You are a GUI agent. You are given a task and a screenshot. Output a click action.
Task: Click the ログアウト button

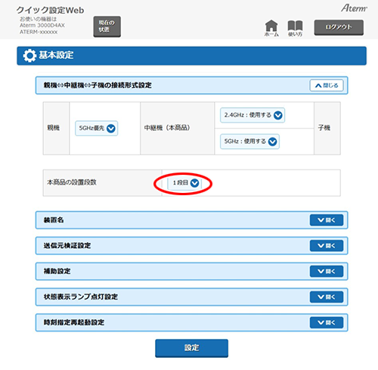(339, 27)
